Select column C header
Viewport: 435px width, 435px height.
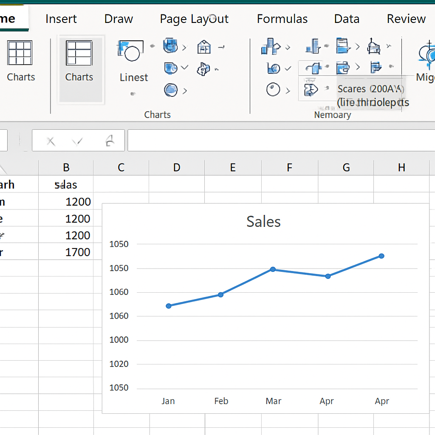[x=121, y=167]
